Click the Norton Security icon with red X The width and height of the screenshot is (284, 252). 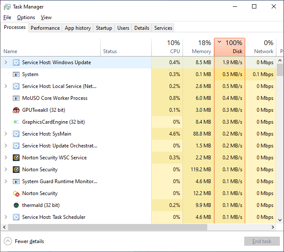[x=16, y=193]
